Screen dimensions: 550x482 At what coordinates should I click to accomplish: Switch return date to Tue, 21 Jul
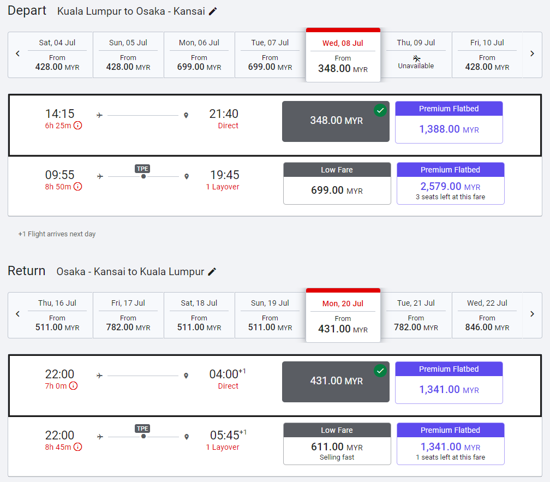click(416, 315)
